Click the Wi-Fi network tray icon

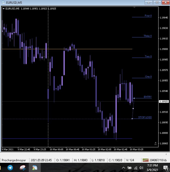[136, 168]
